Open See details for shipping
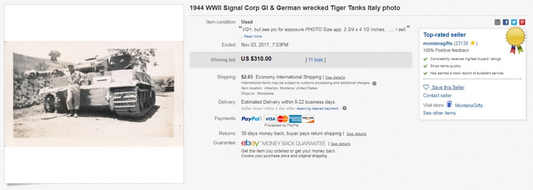Viewport: 533px width, 190px height. (x=335, y=77)
